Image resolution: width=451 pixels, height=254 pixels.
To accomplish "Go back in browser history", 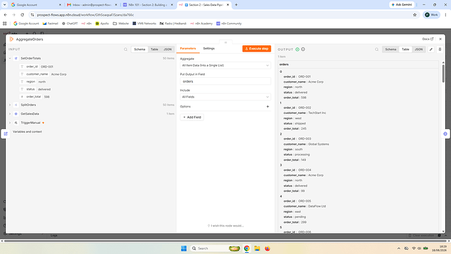I will [5, 14].
